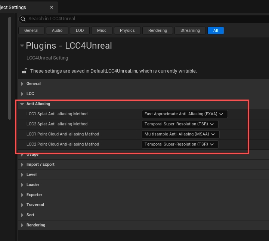
Task: Open LCC1 Splat Anti-aliasing Method dropdown
Action: click(x=185, y=114)
